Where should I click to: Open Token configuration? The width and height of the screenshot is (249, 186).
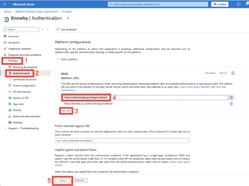24,86
